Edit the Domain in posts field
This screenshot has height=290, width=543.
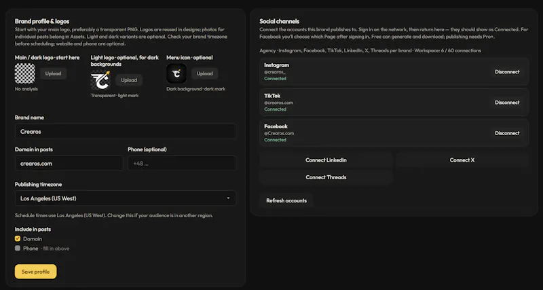click(x=69, y=163)
